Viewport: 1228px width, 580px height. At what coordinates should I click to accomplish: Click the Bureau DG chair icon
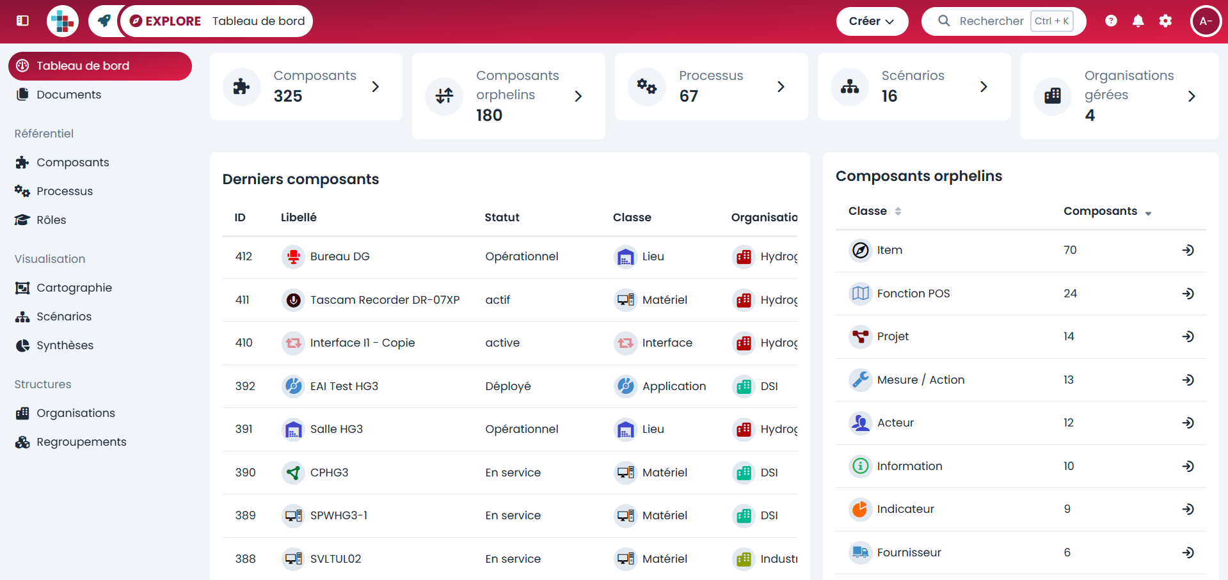(x=293, y=256)
